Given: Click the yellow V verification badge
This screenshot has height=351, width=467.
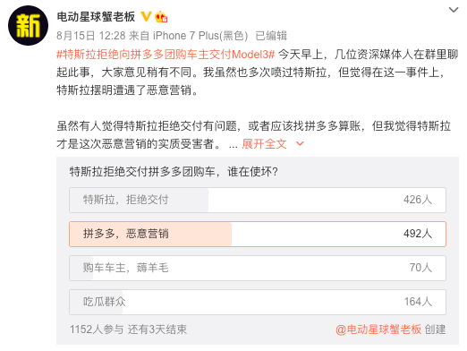Looking at the screenshot, I should coord(146,17).
